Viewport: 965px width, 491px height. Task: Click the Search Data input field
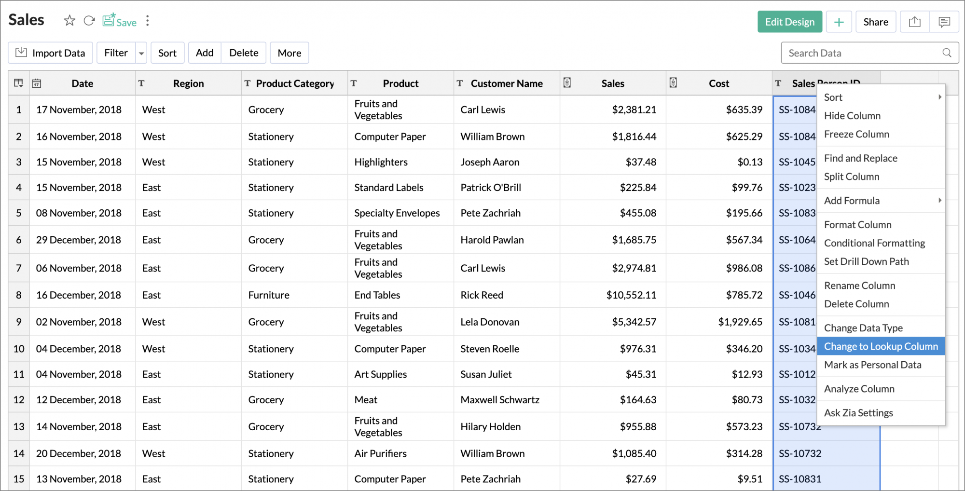[x=861, y=53]
